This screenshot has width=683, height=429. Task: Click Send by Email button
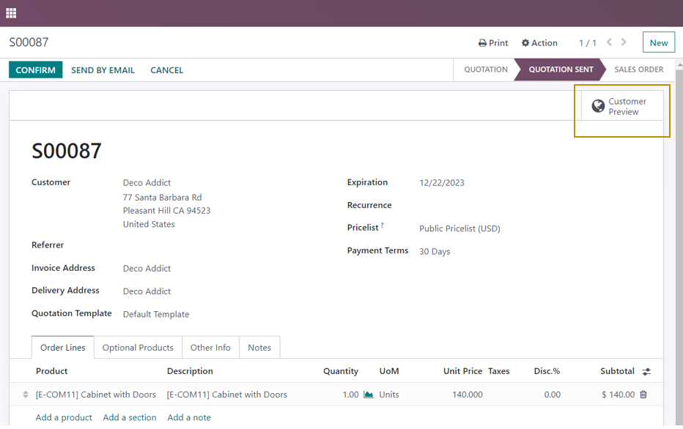click(x=103, y=70)
